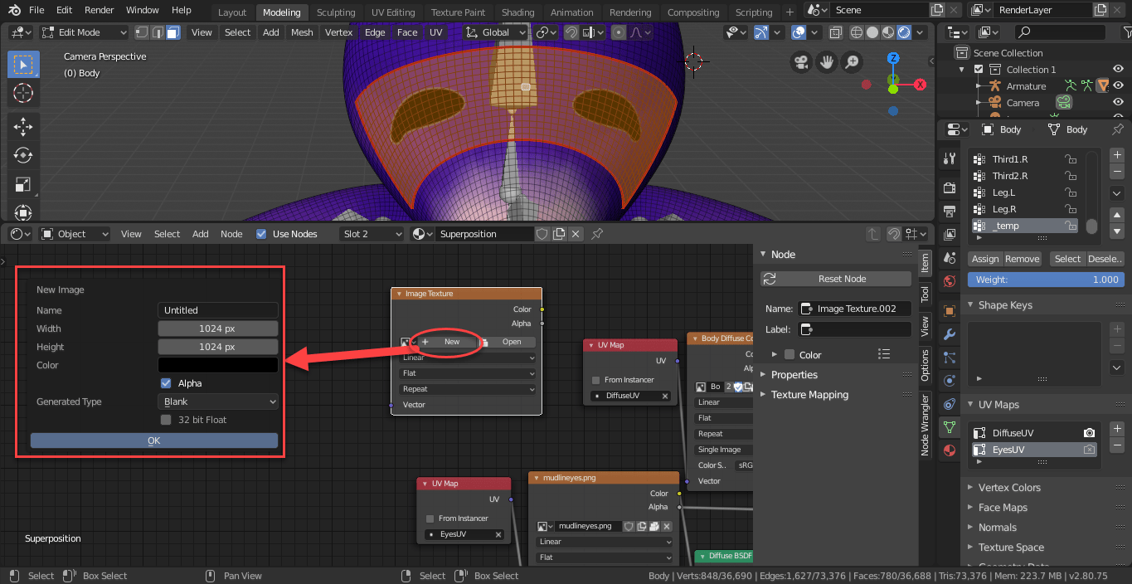Click the camera view toggle icon
The width and height of the screenshot is (1132, 584).
pos(800,62)
